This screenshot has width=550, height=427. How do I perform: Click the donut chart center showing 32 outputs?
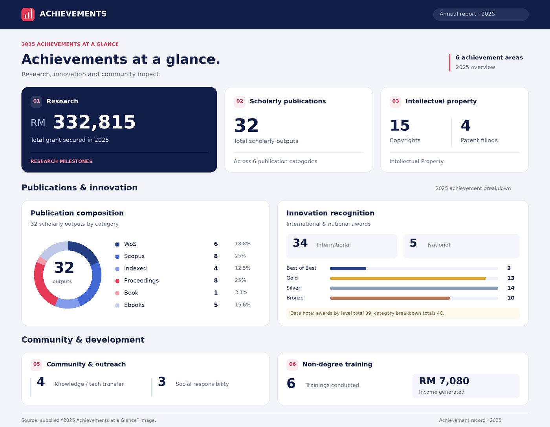click(x=63, y=272)
